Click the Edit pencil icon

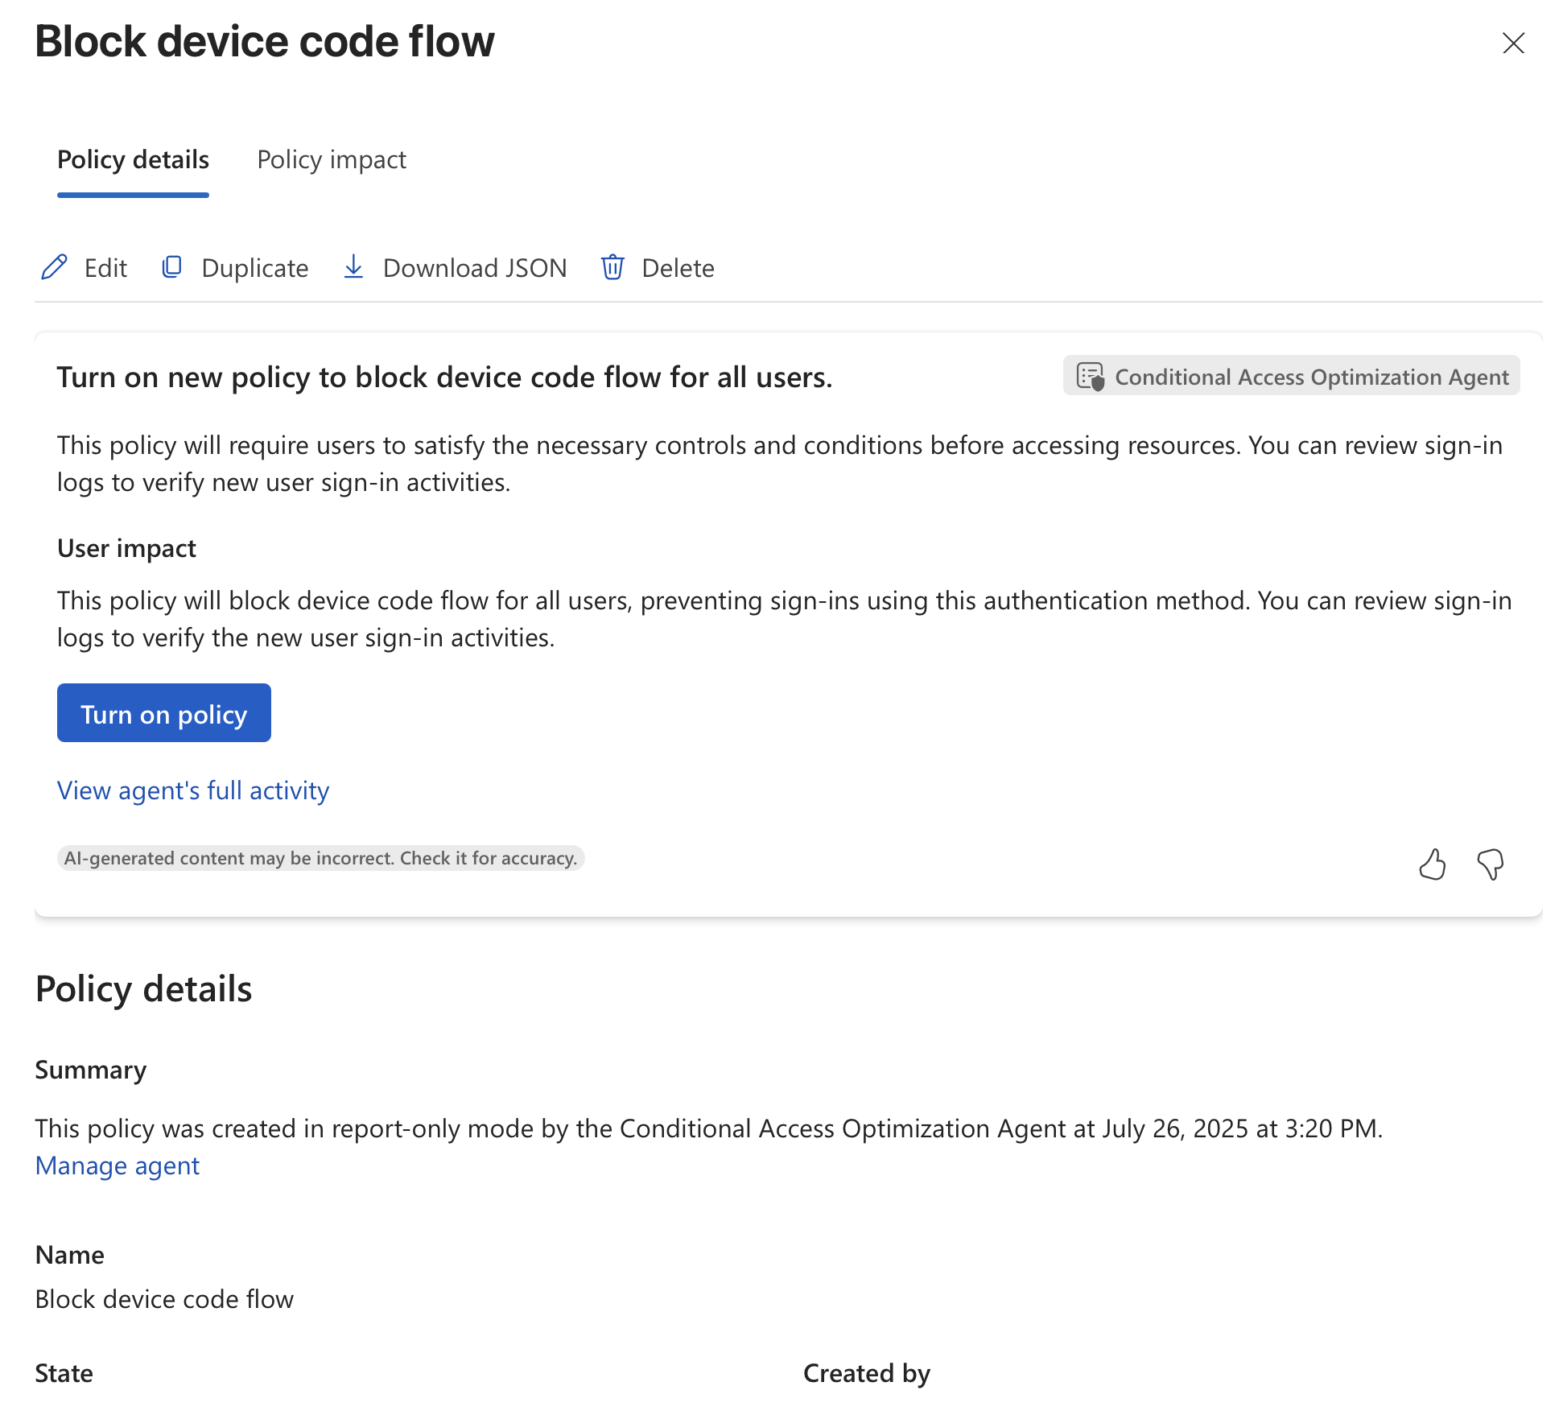coord(54,267)
